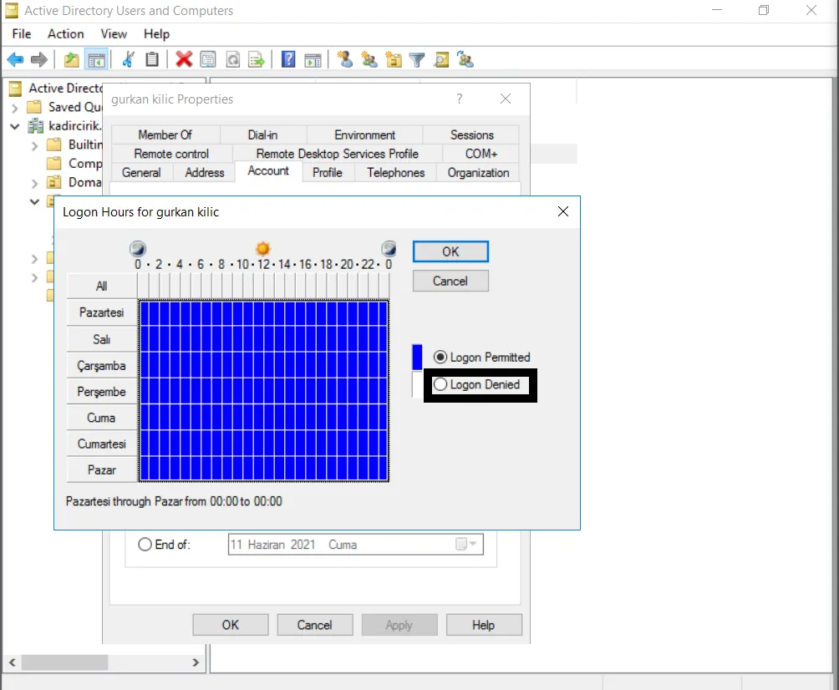839x690 pixels.
Task: Open the Help menu
Action: pos(156,33)
